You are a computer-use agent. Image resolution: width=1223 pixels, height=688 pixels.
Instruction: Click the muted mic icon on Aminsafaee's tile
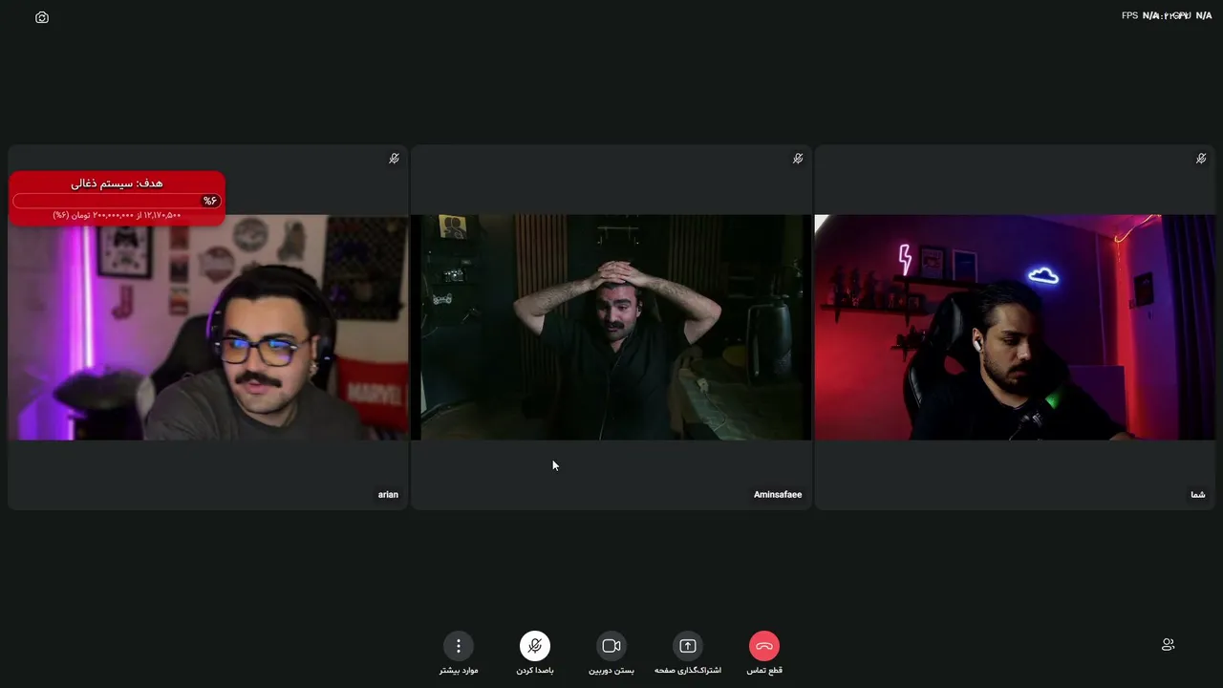(798, 159)
